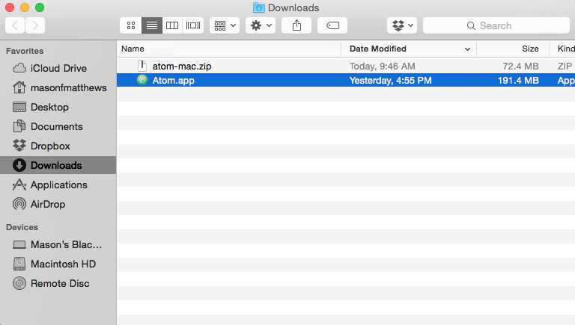Open iCloud Drive in sidebar
This screenshot has height=325, width=575.
tap(58, 68)
